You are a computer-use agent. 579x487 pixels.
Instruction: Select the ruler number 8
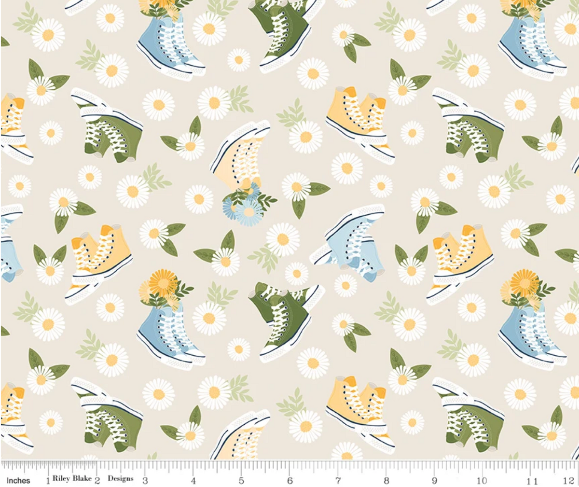[x=386, y=481]
